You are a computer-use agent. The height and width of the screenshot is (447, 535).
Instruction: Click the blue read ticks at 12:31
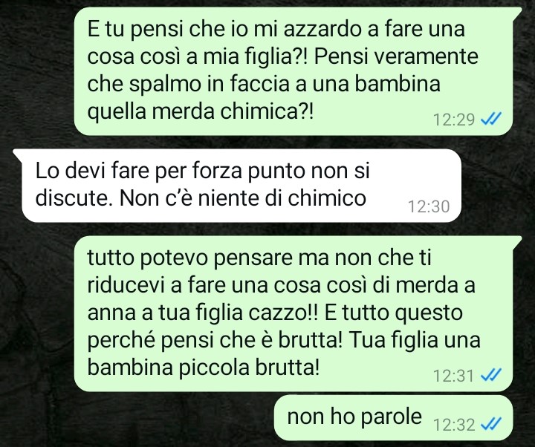490,376
